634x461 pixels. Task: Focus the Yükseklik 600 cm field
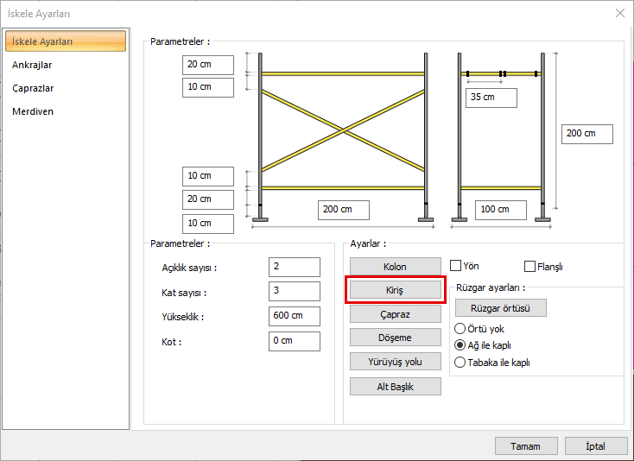click(x=295, y=316)
